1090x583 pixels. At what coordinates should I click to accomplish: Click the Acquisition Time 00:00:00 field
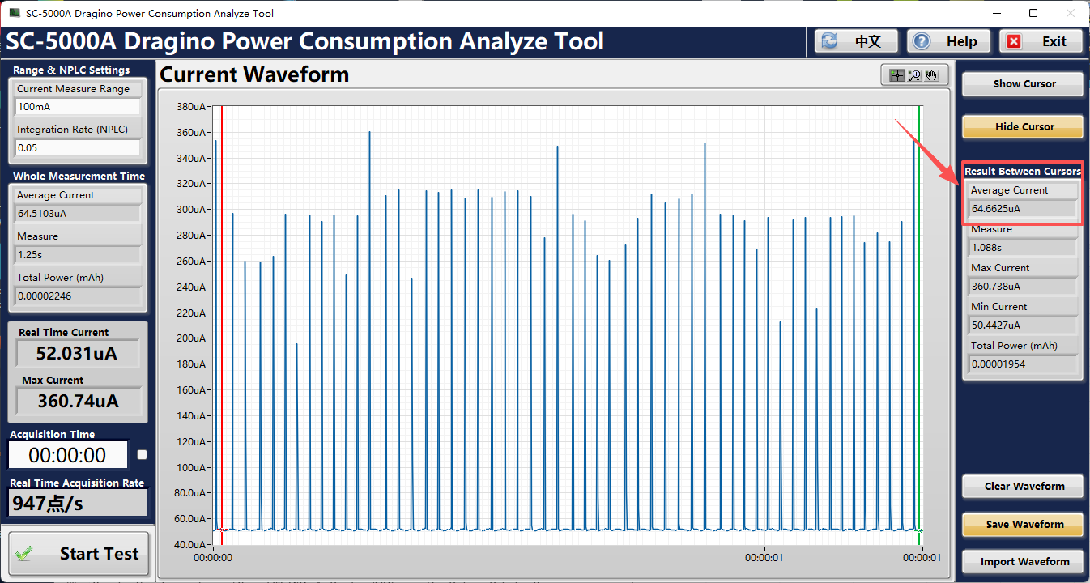(x=68, y=455)
